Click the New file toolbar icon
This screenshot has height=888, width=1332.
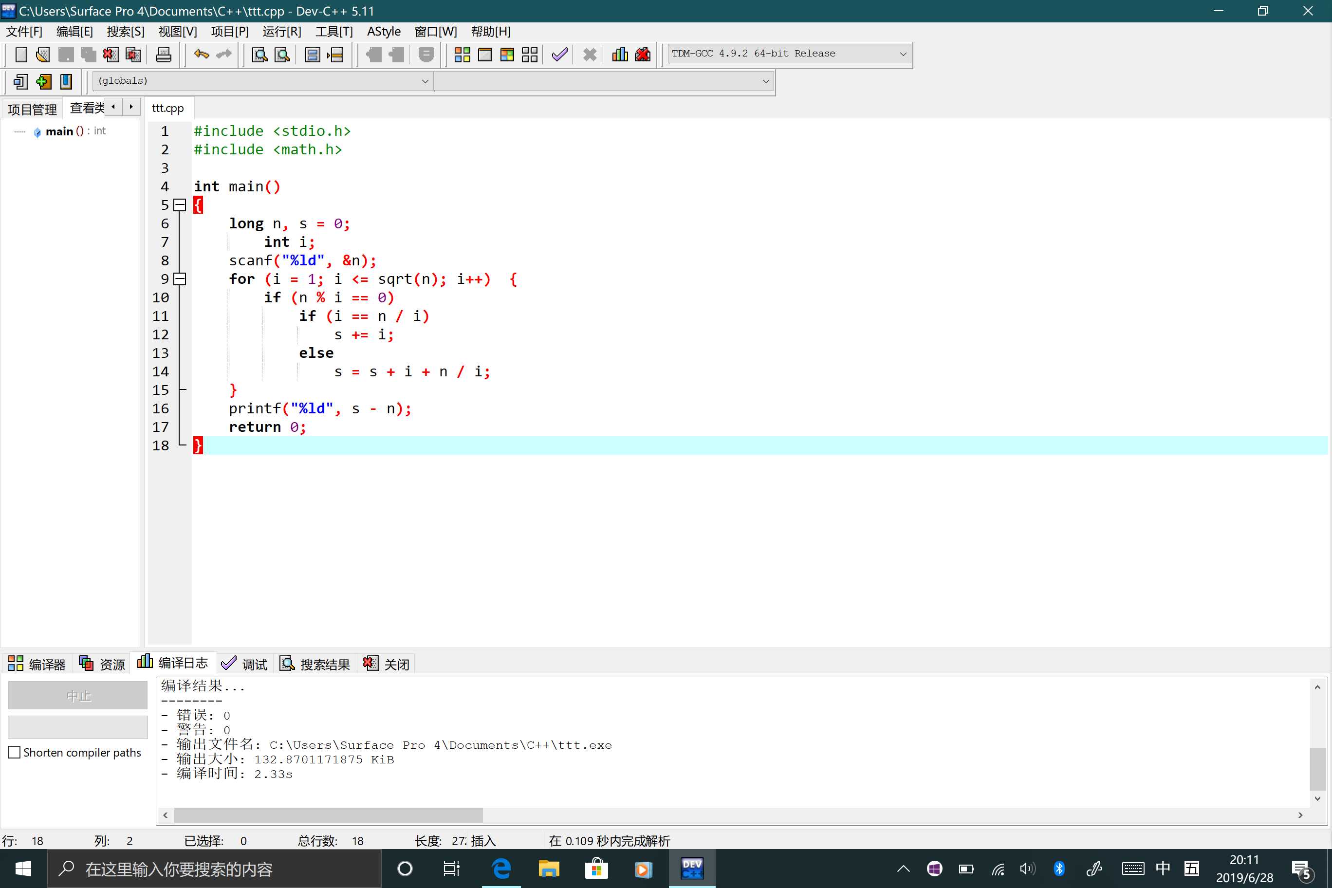click(x=21, y=55)
